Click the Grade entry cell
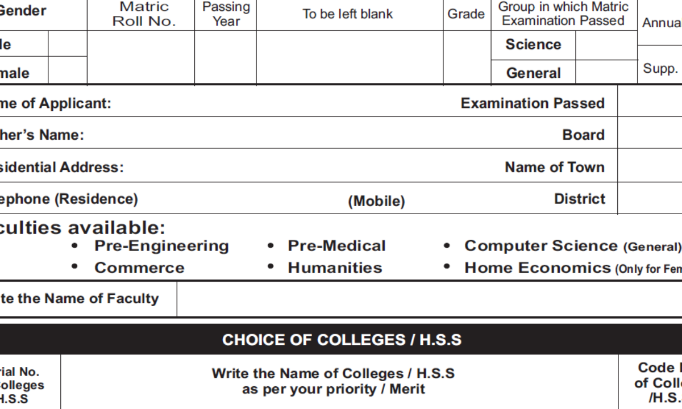Image resolution: width=682 pixels, height=409 pixels. pos(466,58)
